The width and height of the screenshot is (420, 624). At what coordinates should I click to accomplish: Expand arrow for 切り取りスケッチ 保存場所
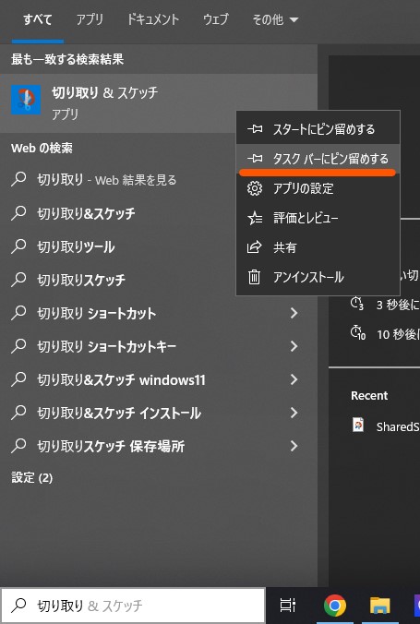tap(294, 446)
